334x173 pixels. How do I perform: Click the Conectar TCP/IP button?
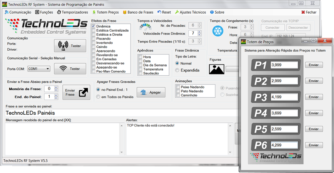(273, 27)
